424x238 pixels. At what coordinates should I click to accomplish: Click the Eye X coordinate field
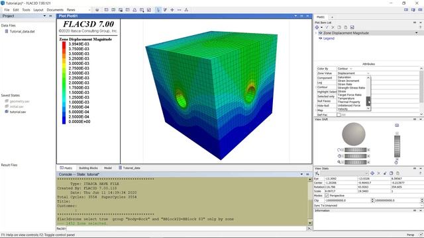coord(341,178)
